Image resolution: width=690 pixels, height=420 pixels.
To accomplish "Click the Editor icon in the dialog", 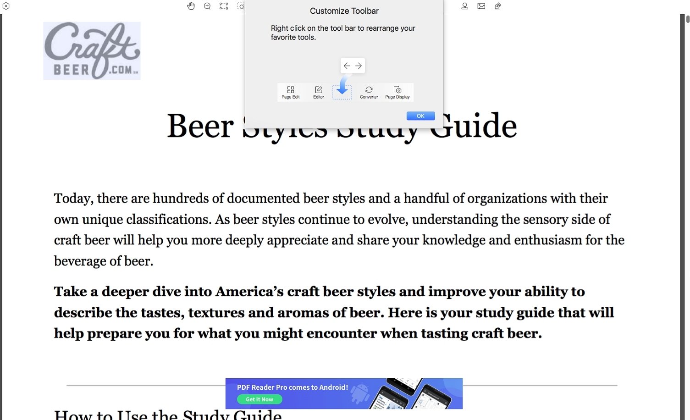I will [x=319, y=92].
